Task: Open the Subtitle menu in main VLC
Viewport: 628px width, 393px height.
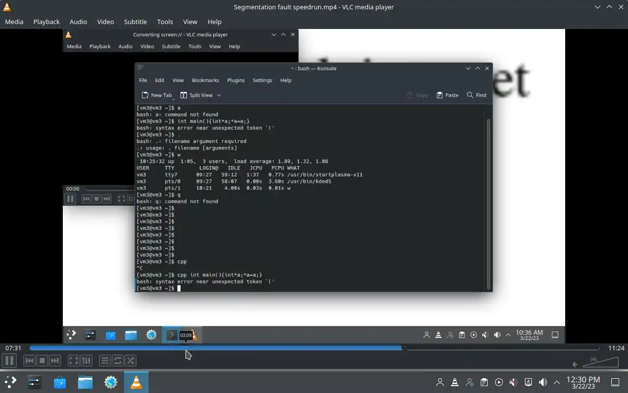Action: (135, 22)
